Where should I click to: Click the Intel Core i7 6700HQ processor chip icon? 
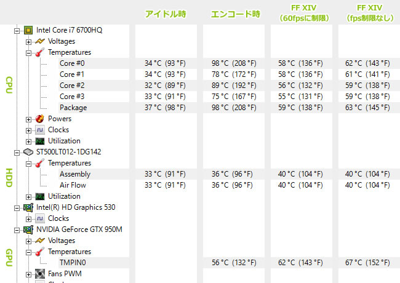click(x=28, y=30)
